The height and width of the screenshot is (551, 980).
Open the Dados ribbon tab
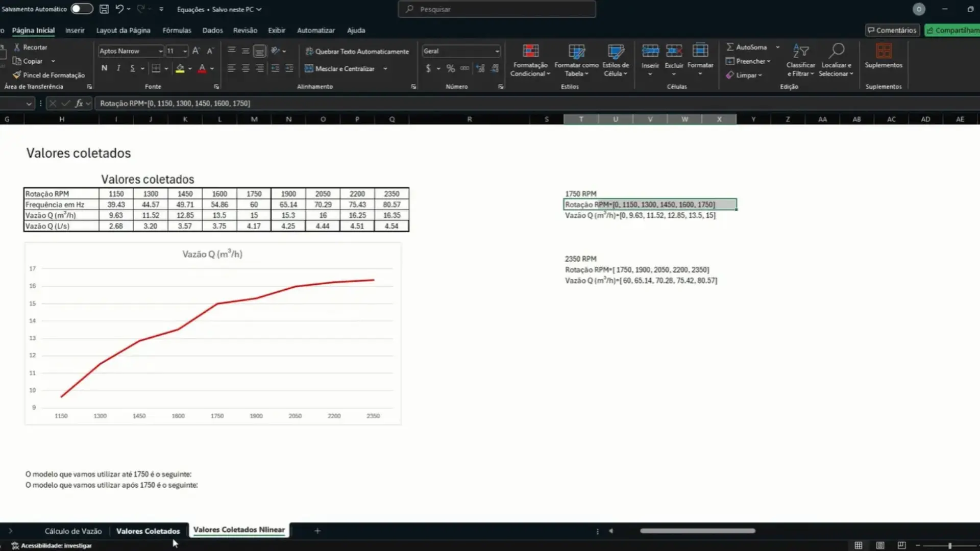pyautogui.click(x=212, y=30)
